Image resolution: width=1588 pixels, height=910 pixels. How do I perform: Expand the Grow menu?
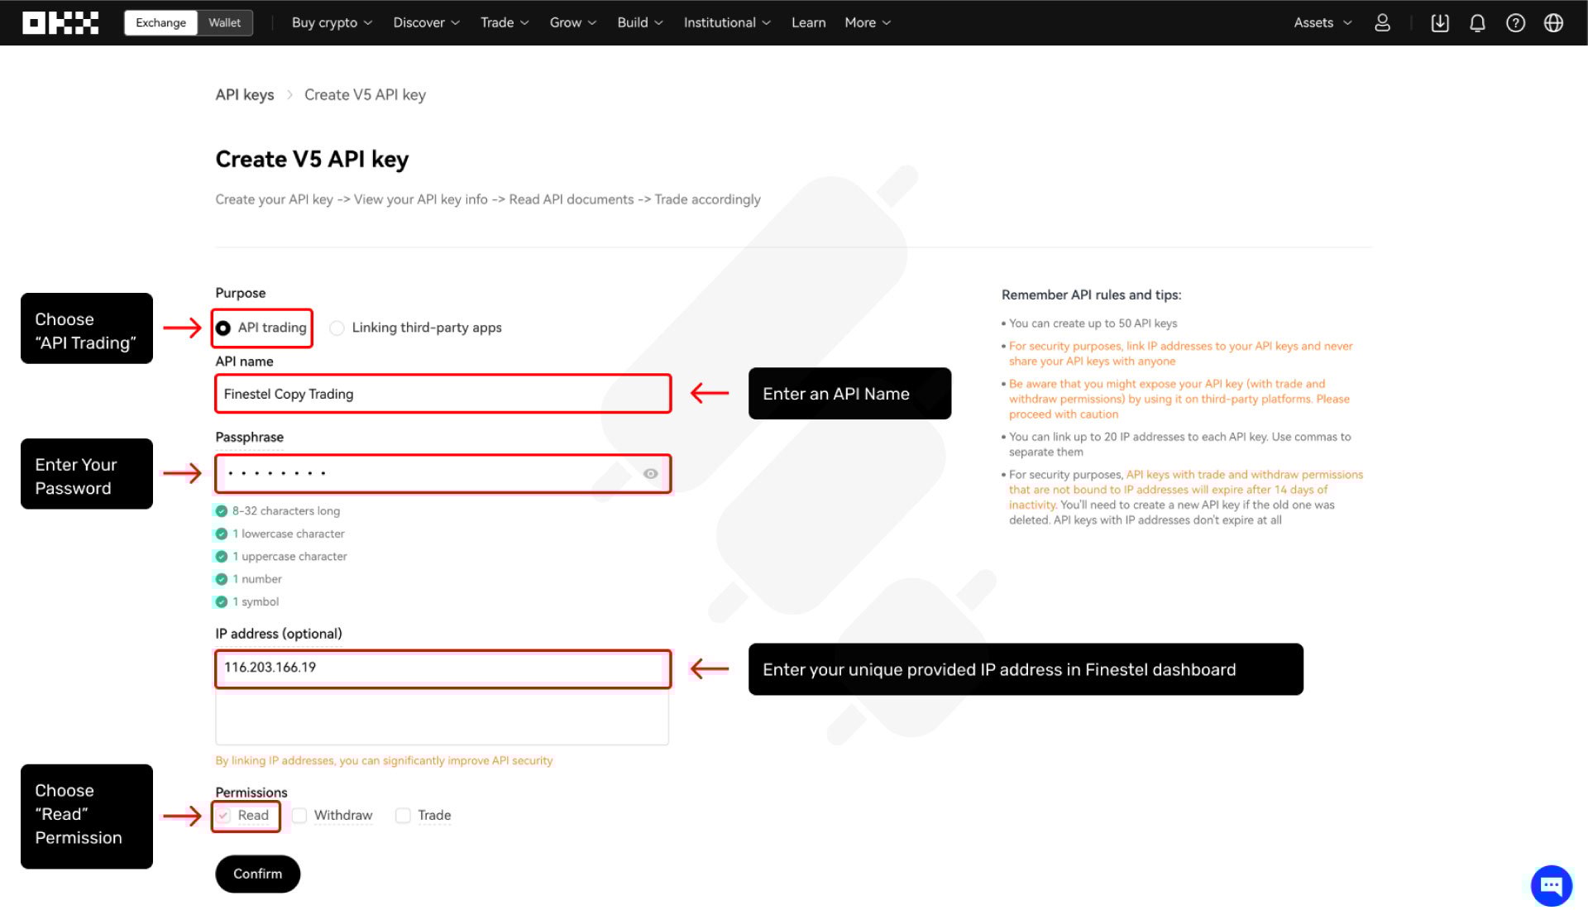coord(573,22)
